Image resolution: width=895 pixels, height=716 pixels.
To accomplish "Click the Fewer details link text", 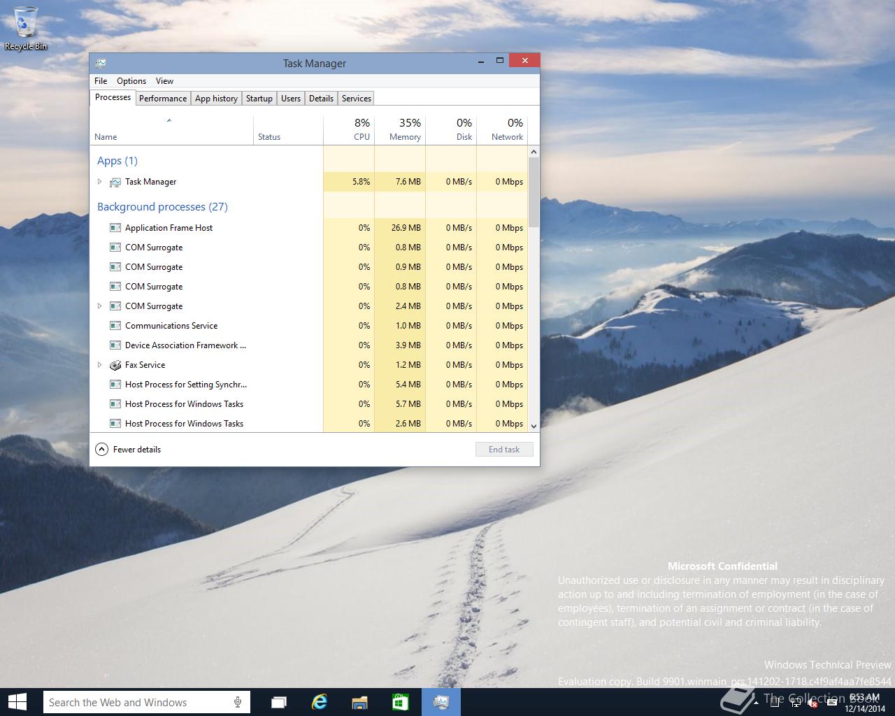I will point(137,450).
